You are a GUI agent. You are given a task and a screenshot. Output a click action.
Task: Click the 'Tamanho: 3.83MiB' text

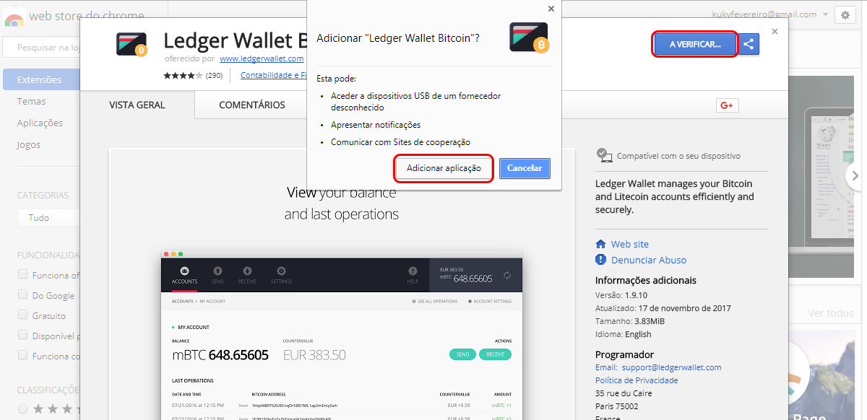tap(631, 321)
